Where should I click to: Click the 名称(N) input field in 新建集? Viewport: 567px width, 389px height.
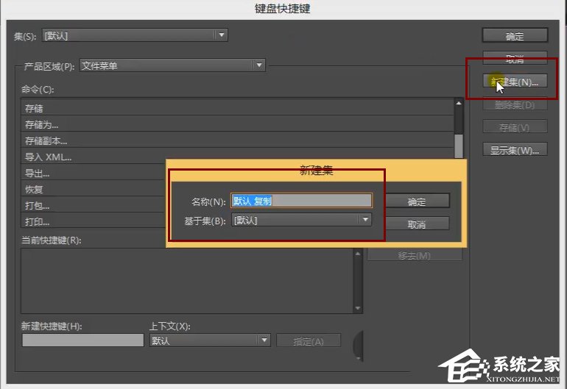(301, 201)
